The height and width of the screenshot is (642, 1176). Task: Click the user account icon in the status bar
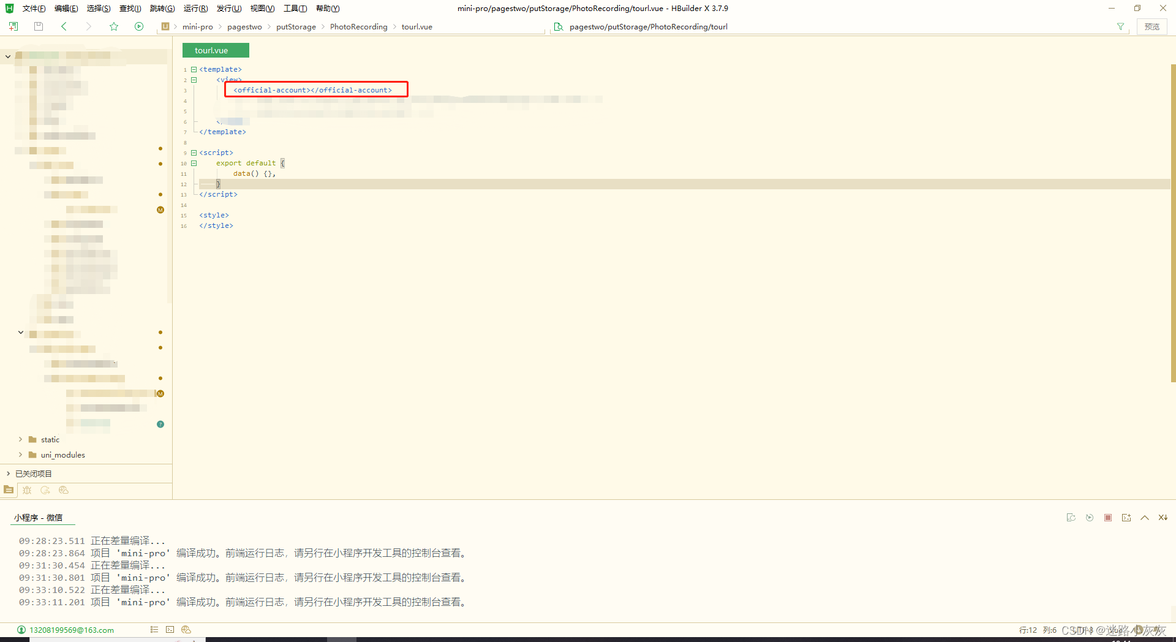point(21,630)
